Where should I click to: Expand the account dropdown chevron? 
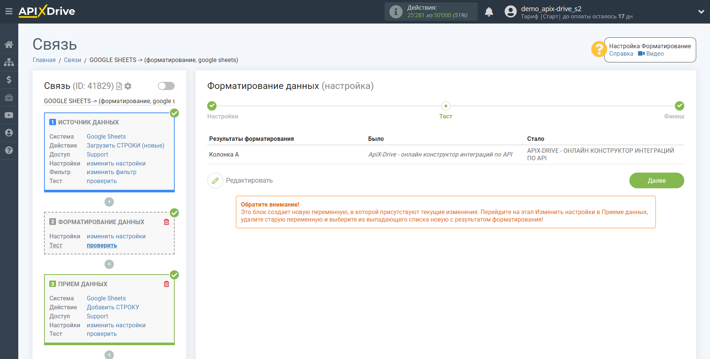(x=701, y=12)
